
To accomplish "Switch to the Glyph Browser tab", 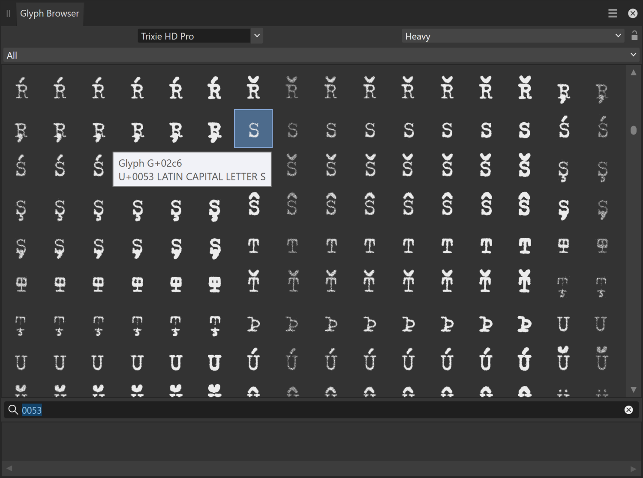I will pyautogui.click(x=50, y=13).
